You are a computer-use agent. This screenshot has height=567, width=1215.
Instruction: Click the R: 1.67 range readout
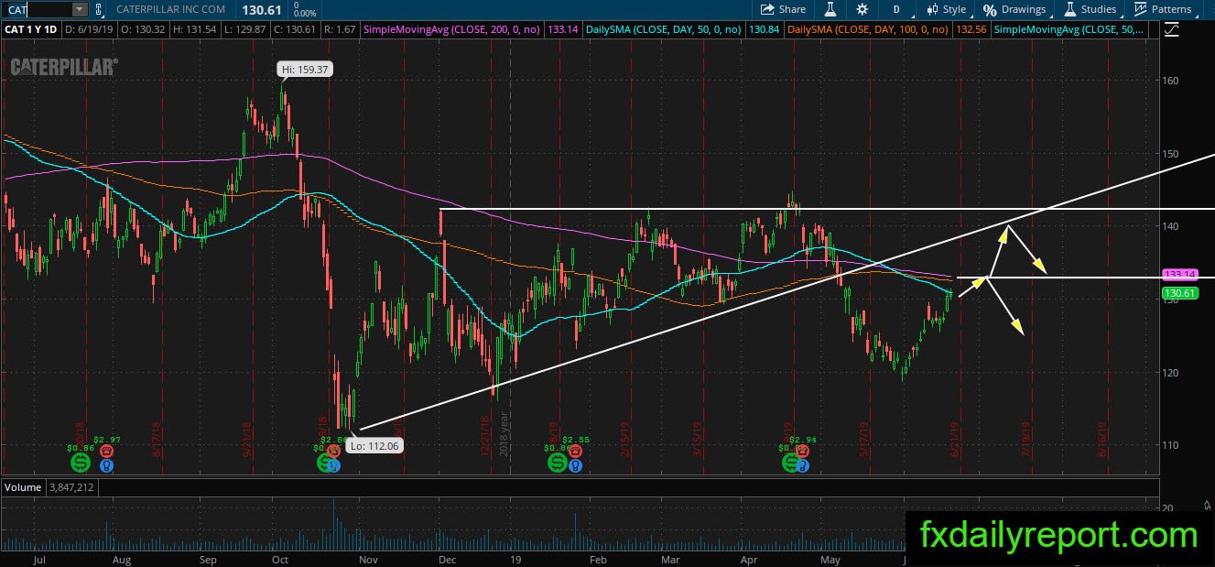coord(342,29)
